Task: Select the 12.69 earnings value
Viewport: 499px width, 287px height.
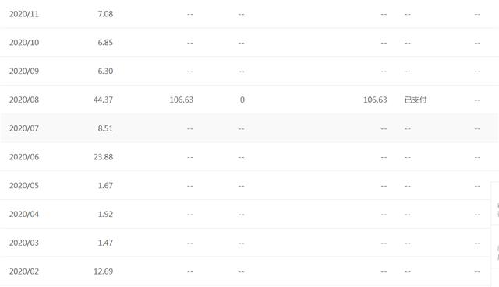Action: click(103, 271)
